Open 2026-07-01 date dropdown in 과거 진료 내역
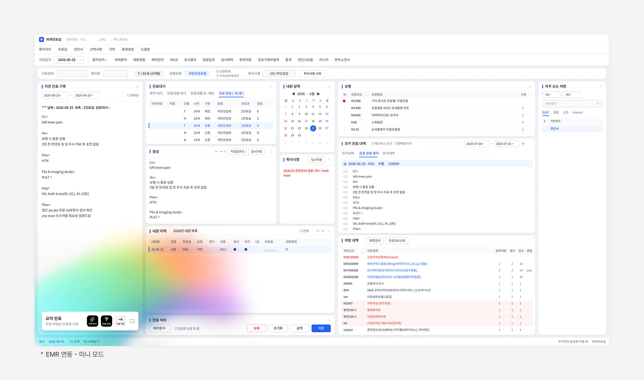Image resolution: width=644 pixels, height=380 pixels. pos(506,144)
